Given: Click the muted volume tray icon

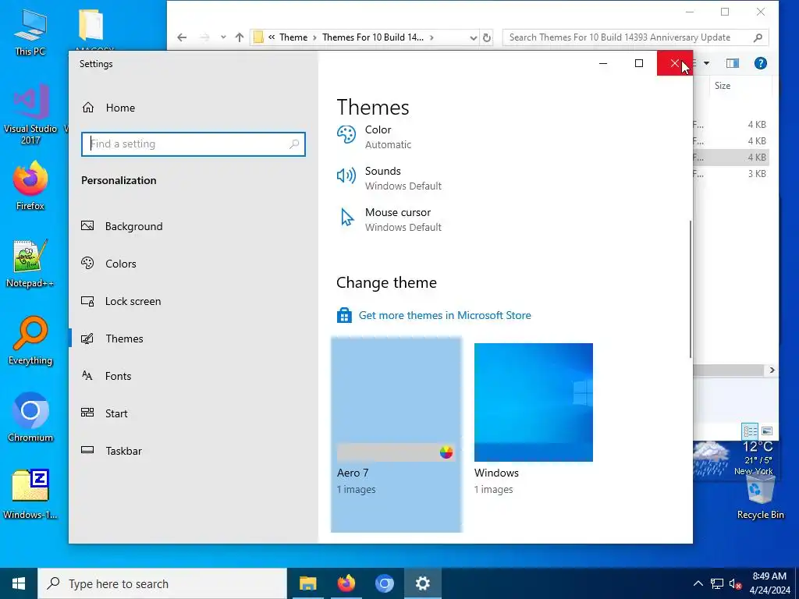Looking at the screenshot, I should tap(735, 583).
